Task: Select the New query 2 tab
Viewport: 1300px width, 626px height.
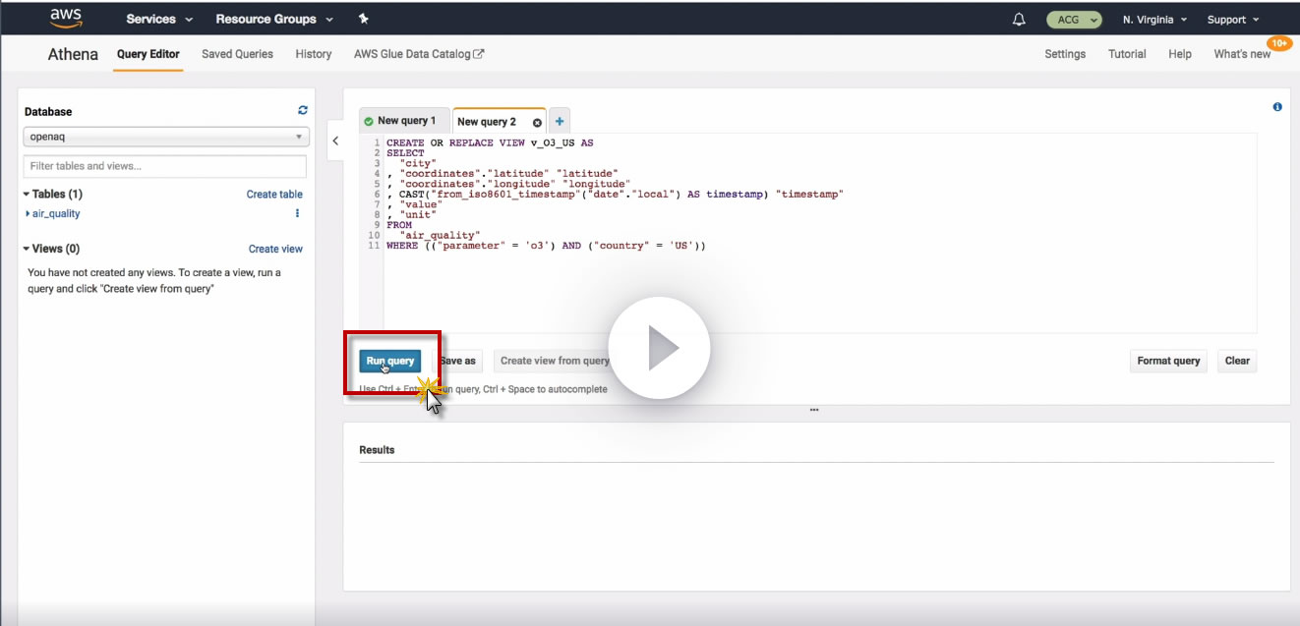Action: pyautogui.click(x=487, y=122)
